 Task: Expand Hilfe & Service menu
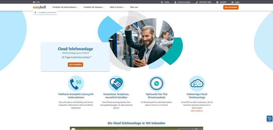pos(117,7)
